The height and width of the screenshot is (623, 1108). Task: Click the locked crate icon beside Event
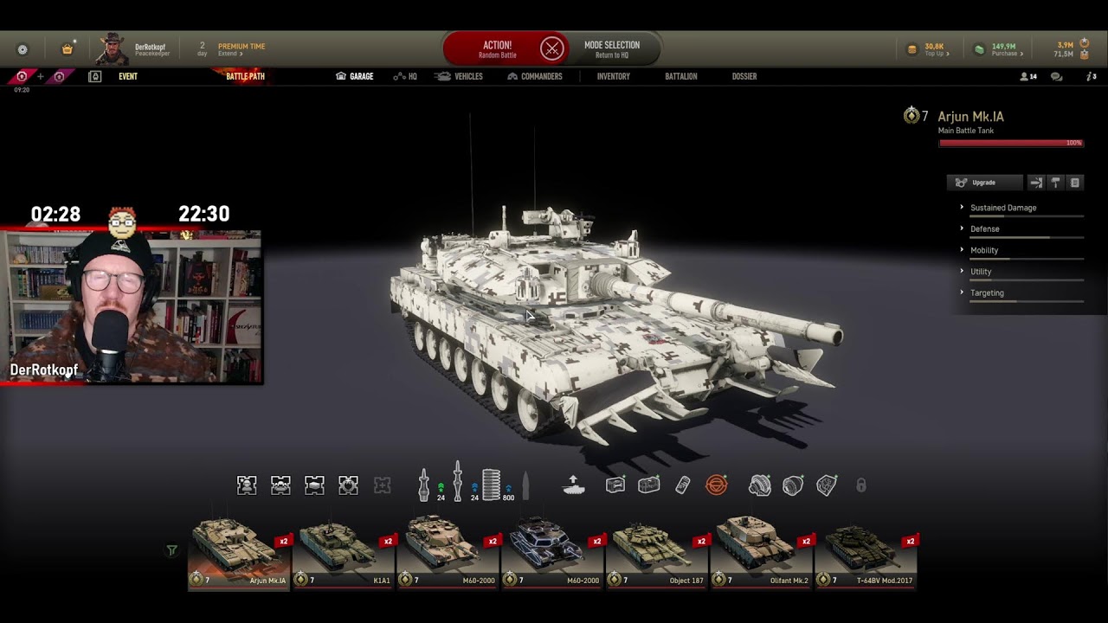pyautogui.click(x=95, y=76)
